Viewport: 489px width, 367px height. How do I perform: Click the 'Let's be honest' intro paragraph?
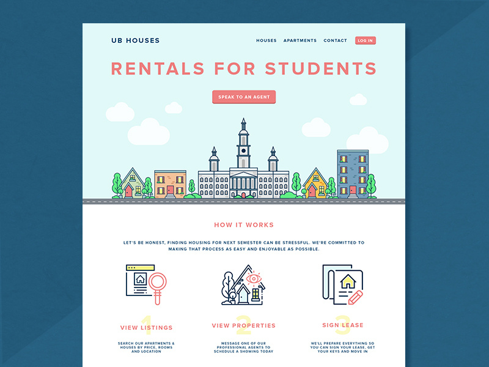point(244,246)
